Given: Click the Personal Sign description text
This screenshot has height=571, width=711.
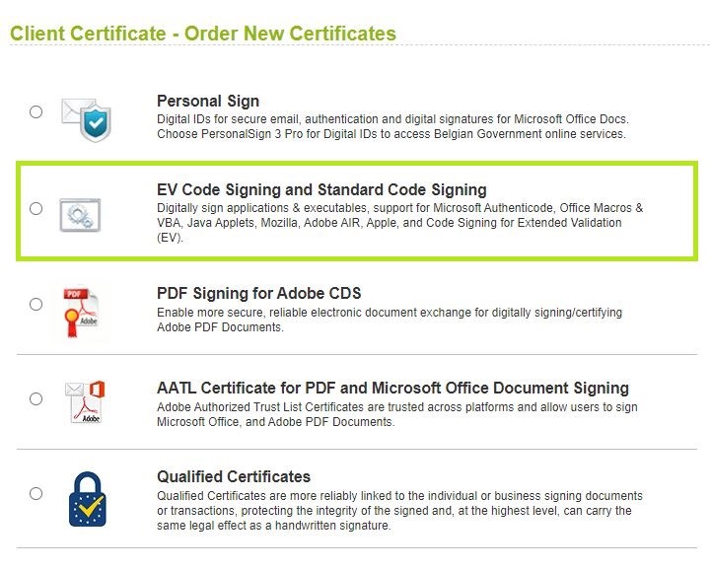Looking at the screenshot, I should pos(392,126).
